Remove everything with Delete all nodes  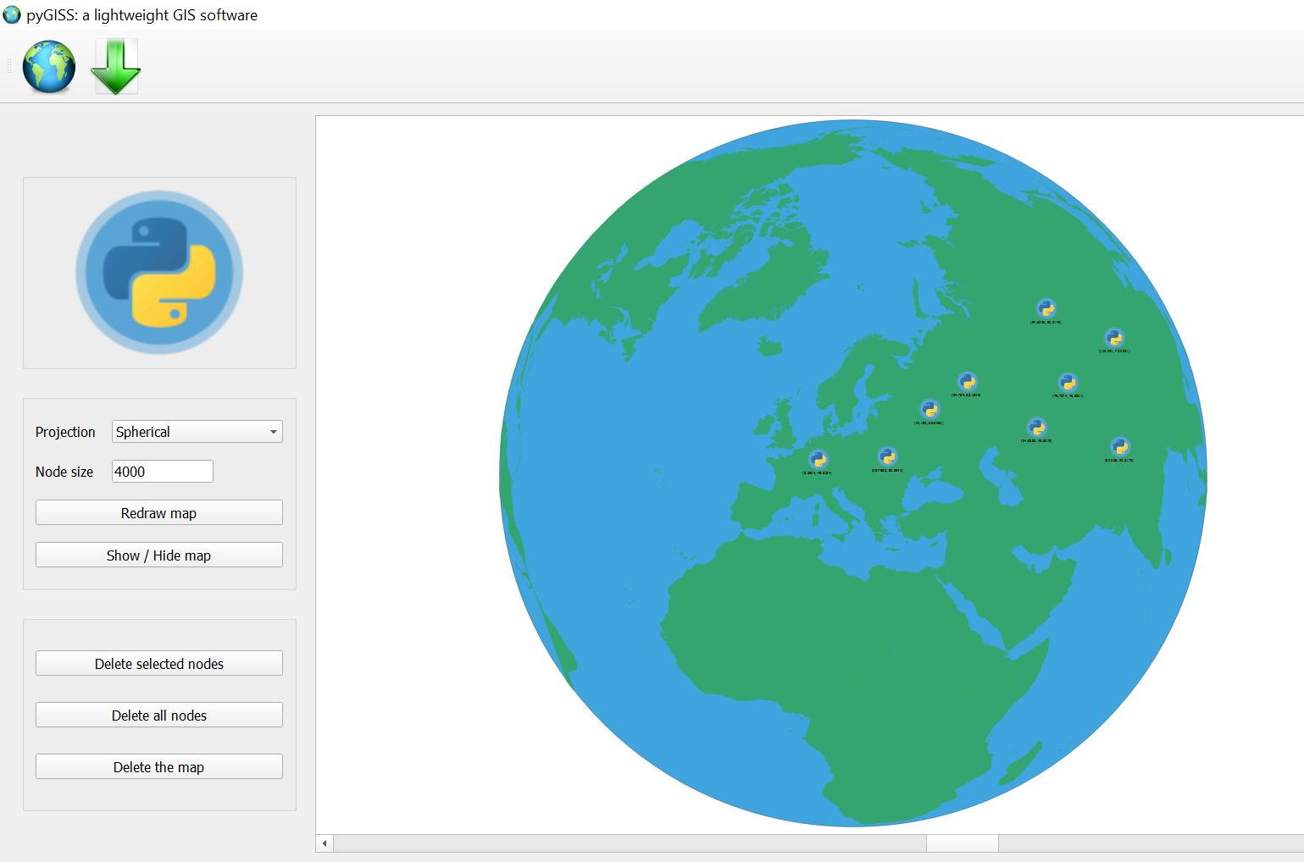(x=159, y=716)
